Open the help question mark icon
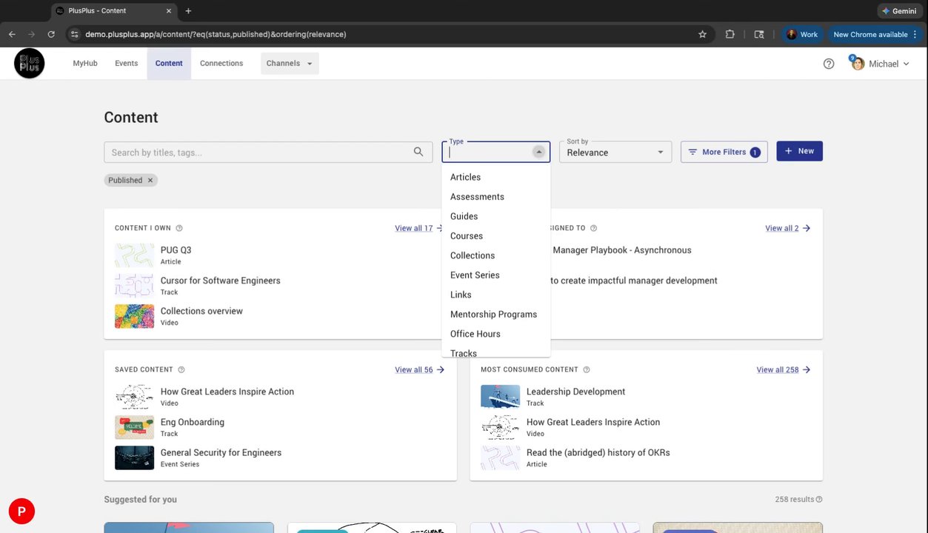This screenshot has height=533, width=928. click(829, 64)
